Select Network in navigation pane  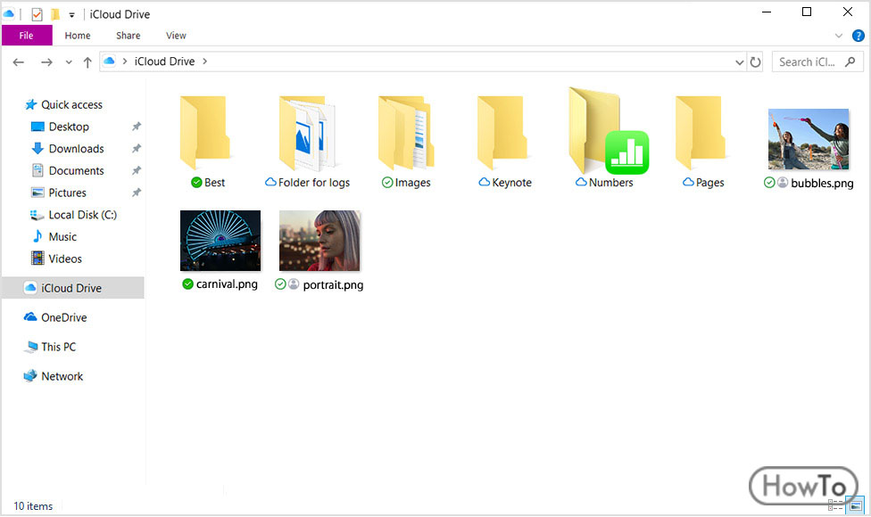(x=62, y=377)
